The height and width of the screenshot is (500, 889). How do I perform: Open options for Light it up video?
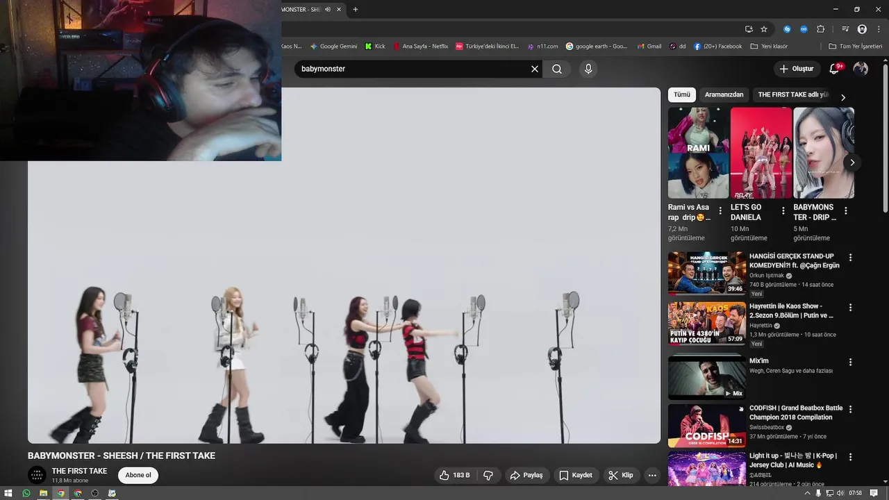tap(850, 458)
